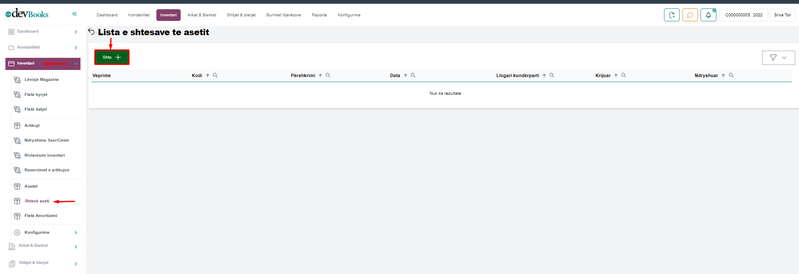The width and height of the screenshot is (799, 274).
Task: Open the chat message icon
Action: click(690, 15)
